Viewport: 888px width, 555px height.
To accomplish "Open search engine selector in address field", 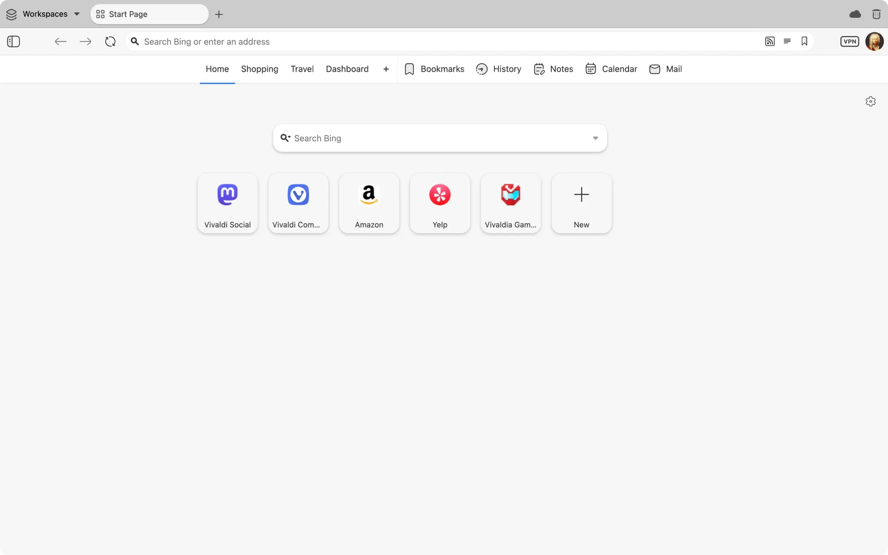I will coord(135,41).
